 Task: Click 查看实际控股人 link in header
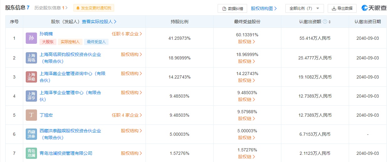coord(99,22)
